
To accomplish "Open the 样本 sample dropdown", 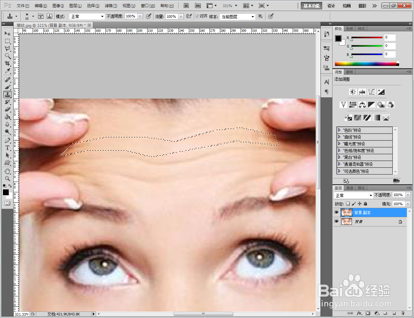I will tap(238, 16).
